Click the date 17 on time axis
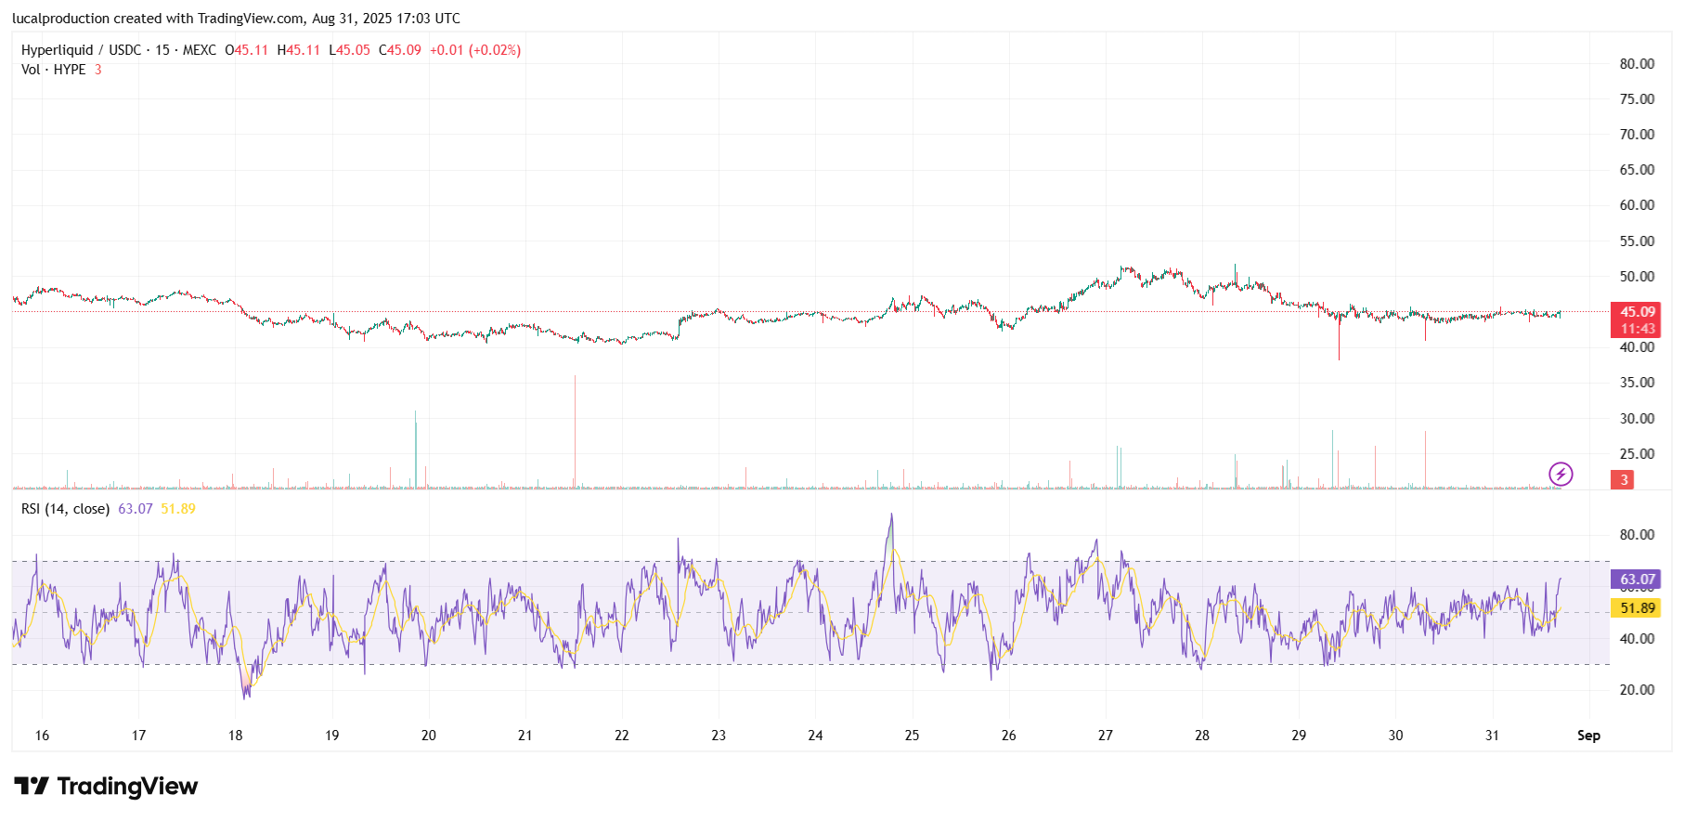Viewport: 1684px width, 821px height. 138,736
